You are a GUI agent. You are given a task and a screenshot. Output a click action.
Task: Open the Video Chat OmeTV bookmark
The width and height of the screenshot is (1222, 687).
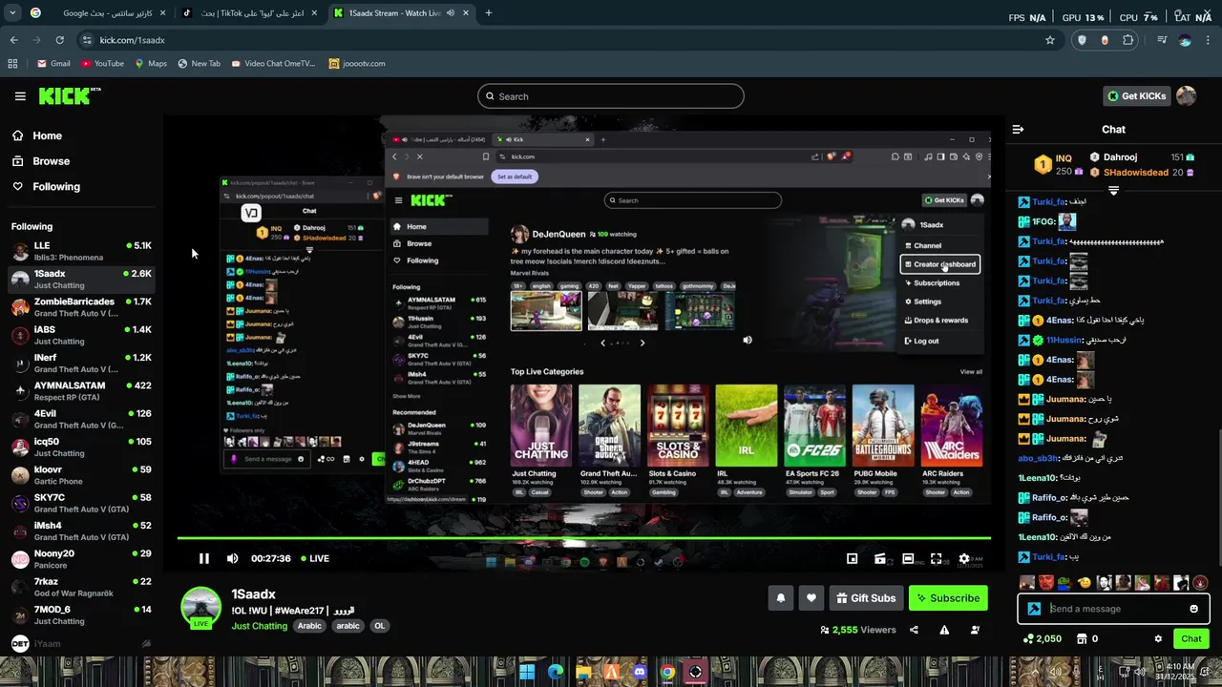pos(272,64)
